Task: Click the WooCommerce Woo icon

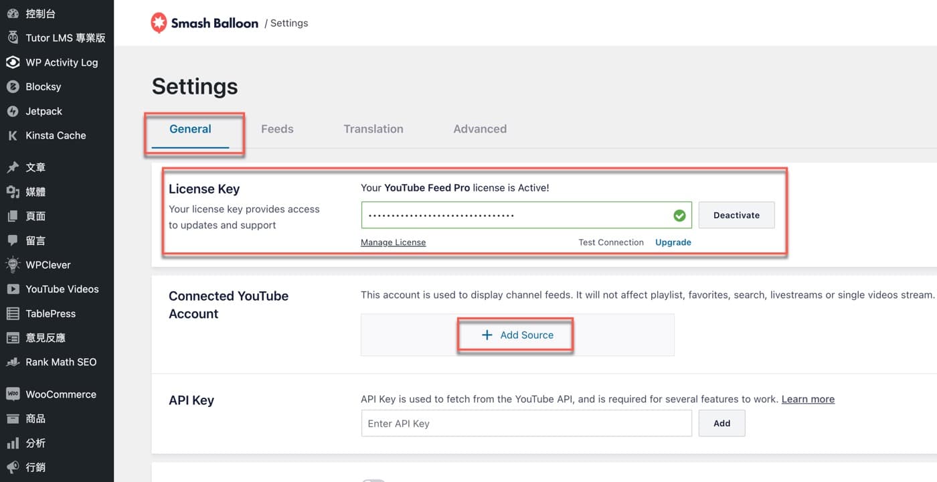Action: coord(13,394)
